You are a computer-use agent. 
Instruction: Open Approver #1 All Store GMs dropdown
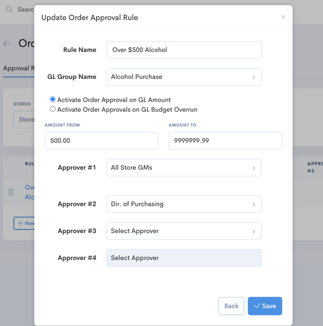pos(183,168)
